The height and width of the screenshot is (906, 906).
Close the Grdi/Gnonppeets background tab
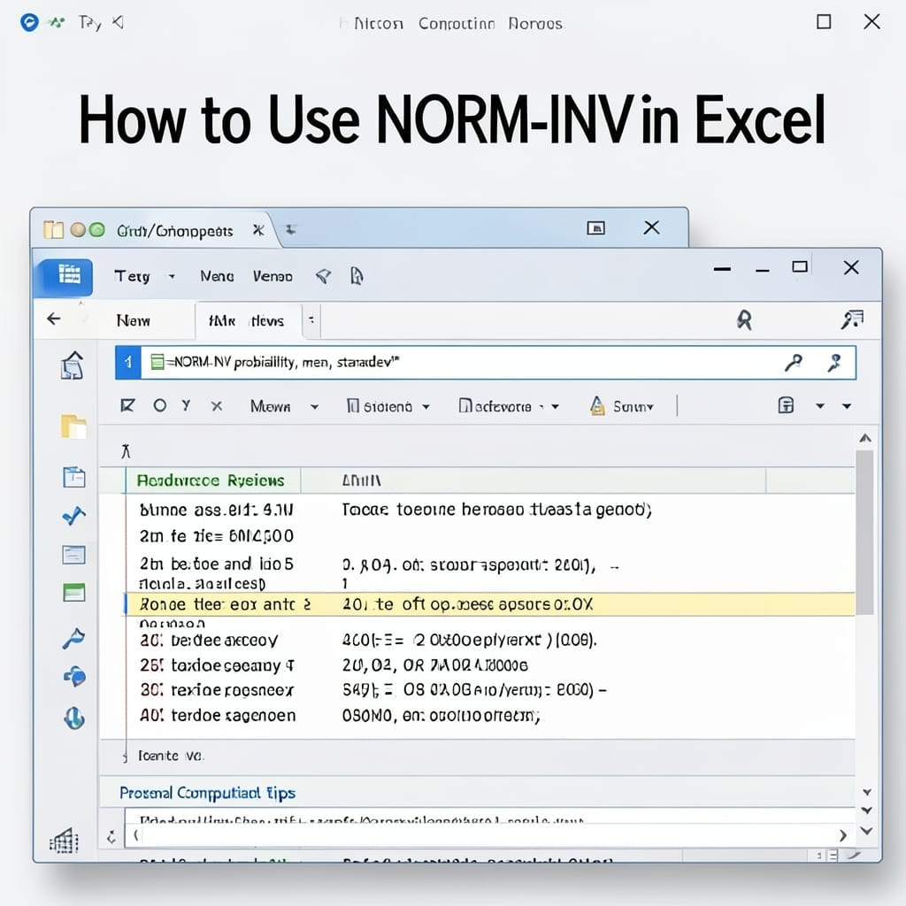[258, 231]
